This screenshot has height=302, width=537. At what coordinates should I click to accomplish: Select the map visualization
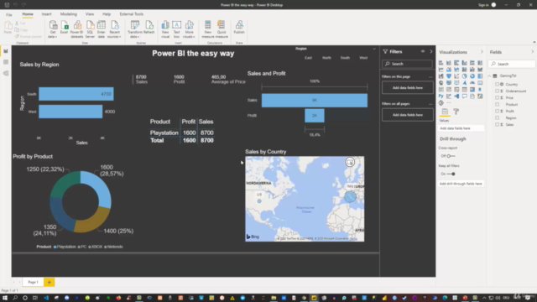441,82
